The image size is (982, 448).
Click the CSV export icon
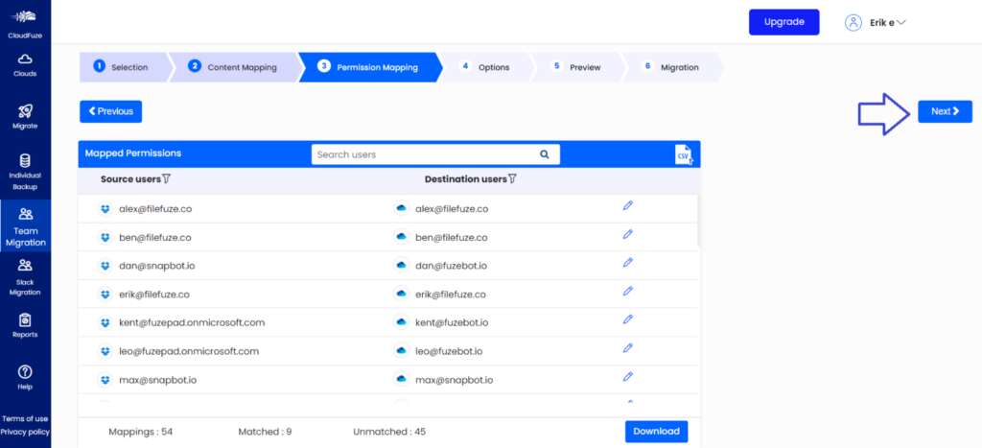click(x=684, y=154)
